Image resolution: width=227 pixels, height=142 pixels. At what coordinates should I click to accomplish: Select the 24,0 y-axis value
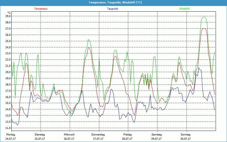8,47
